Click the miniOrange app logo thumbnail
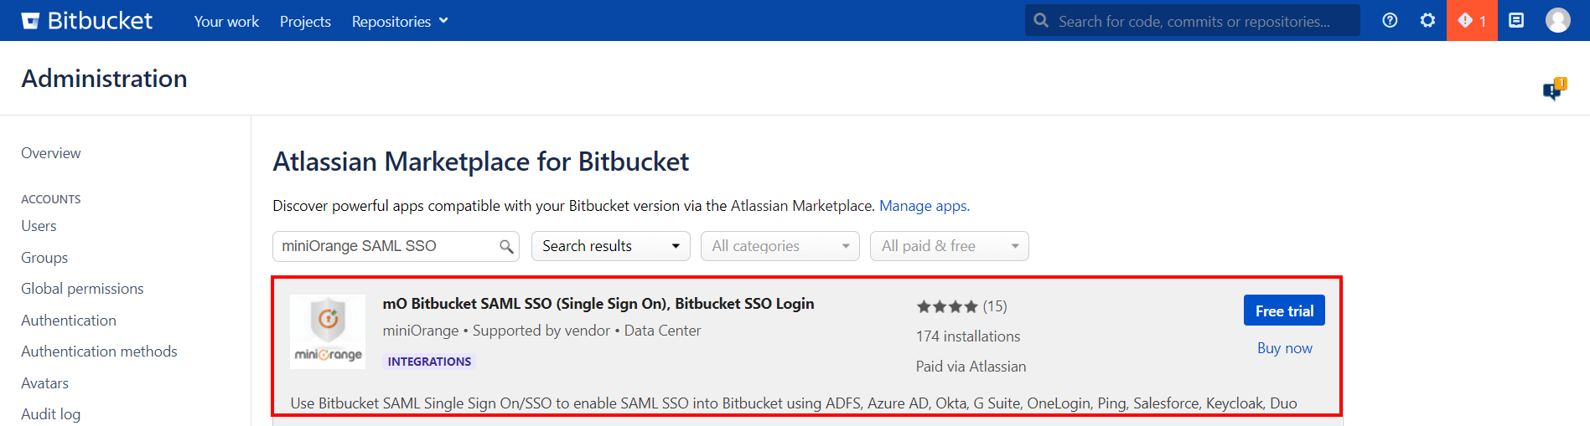 coord(328,331)
